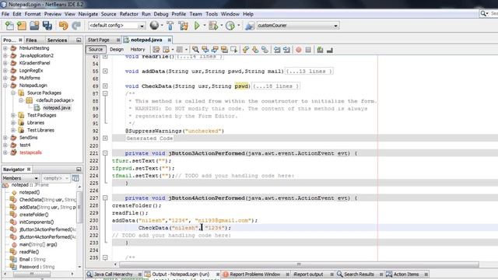Select createFolder() in Navigator members
Viewport: 498px width, 280px height.
click(x=33, y=215)
